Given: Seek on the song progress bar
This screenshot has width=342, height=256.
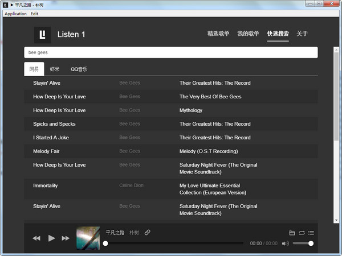Looking at the screenshot, I should coord(173,243).
